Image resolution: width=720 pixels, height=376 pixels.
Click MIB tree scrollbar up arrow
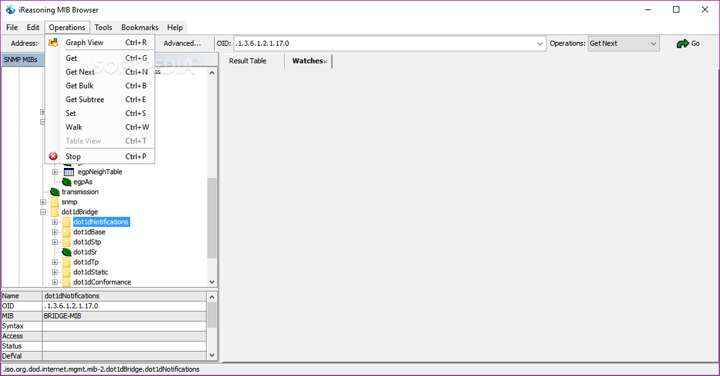(212, 73)
